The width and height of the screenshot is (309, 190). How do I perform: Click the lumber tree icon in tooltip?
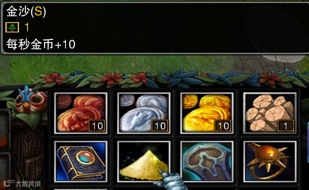[12, 27]
